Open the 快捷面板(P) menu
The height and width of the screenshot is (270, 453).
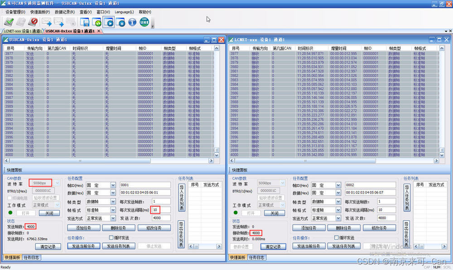40,12
